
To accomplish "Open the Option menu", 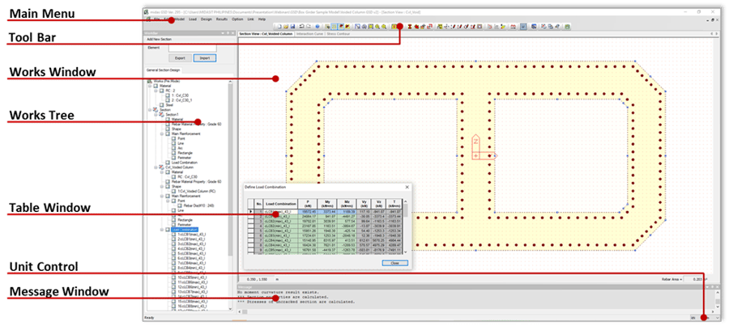I will click(237, 19).
